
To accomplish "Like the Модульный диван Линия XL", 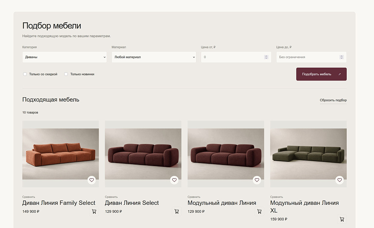I will (x=339, y=180).
